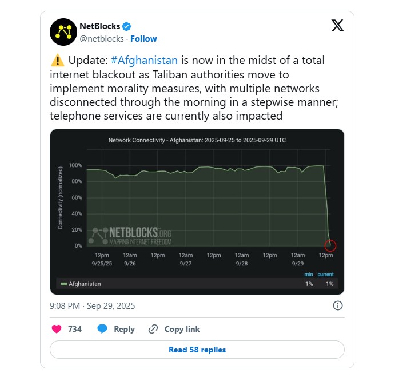The height and width of the screenshot is (381, 395).
Task: Click the 734 likes count
Action: [75, 329]
